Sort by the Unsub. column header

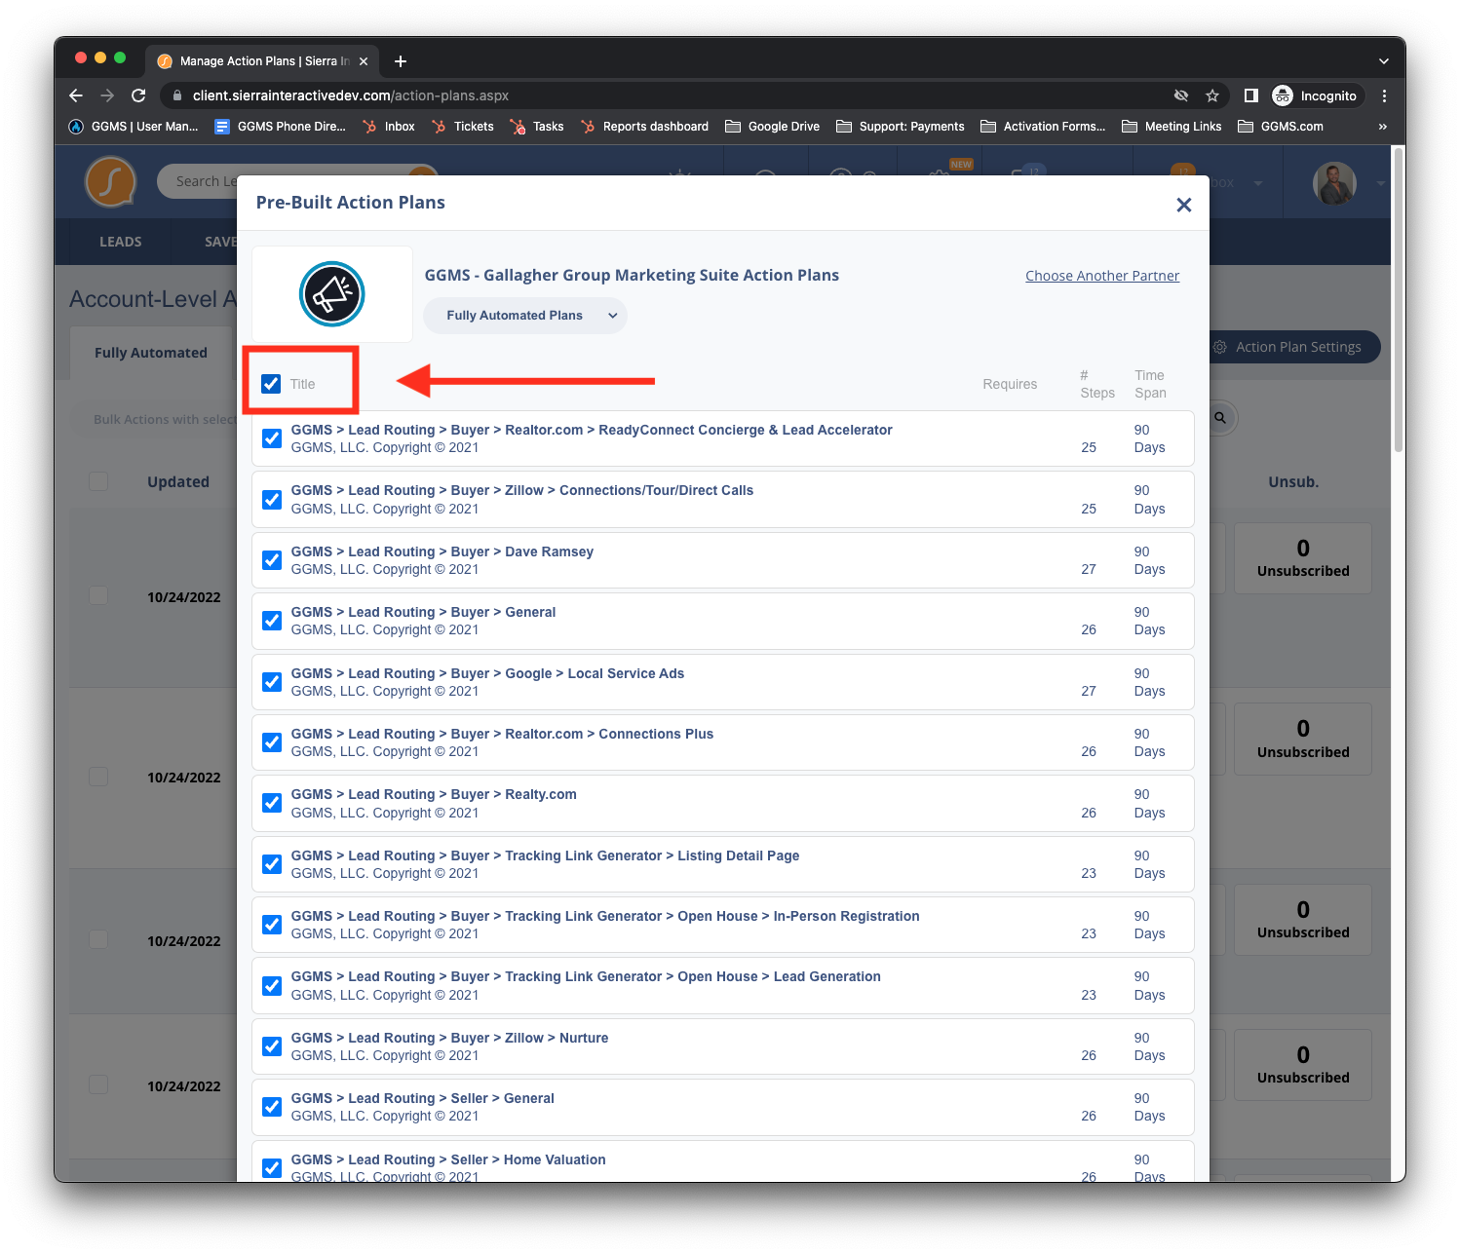click(x=1293, y=481)
